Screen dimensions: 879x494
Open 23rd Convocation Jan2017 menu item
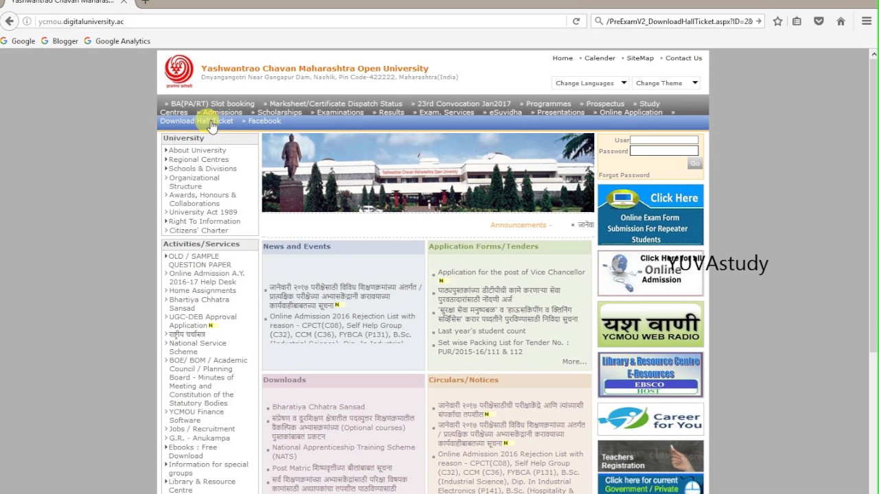tap(464, 104)
